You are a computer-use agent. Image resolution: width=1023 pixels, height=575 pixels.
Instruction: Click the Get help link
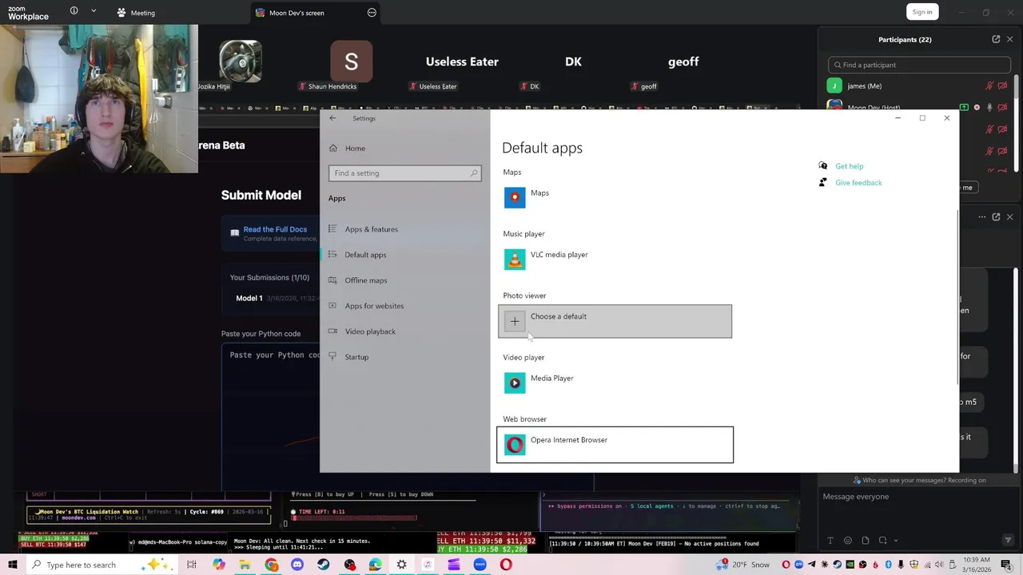tap(849, 166)
